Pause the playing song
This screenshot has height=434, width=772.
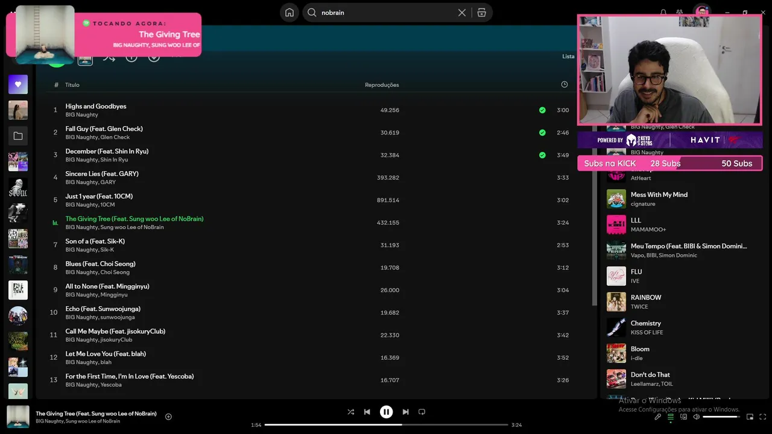[x=386, y=412]
